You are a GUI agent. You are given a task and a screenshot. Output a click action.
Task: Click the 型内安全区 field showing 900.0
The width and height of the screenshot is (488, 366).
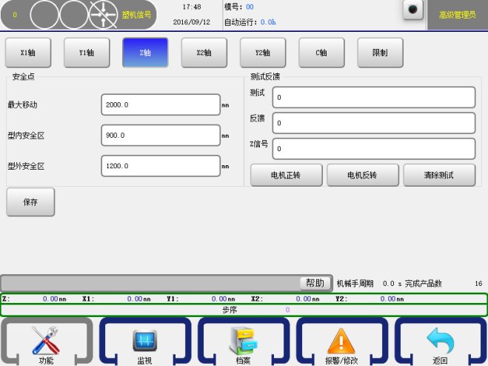[x=161, y=135]
